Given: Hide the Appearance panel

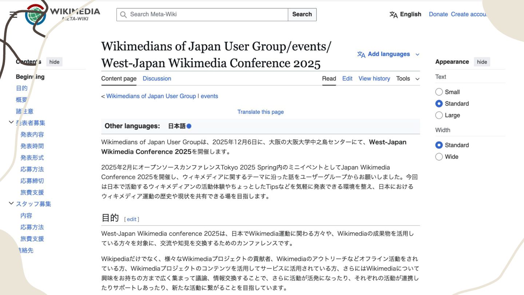Looking at the screenshot, I should pyautogui.click(x=482, y=62).
